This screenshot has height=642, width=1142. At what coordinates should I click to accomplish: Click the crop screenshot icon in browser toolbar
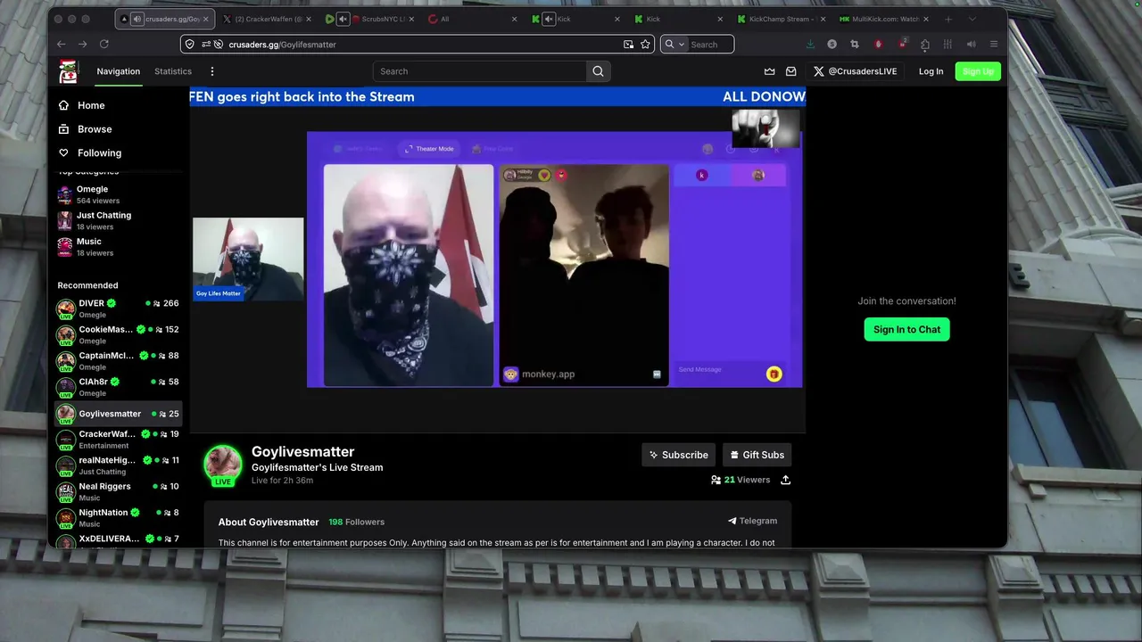click(x=855, y=44)
